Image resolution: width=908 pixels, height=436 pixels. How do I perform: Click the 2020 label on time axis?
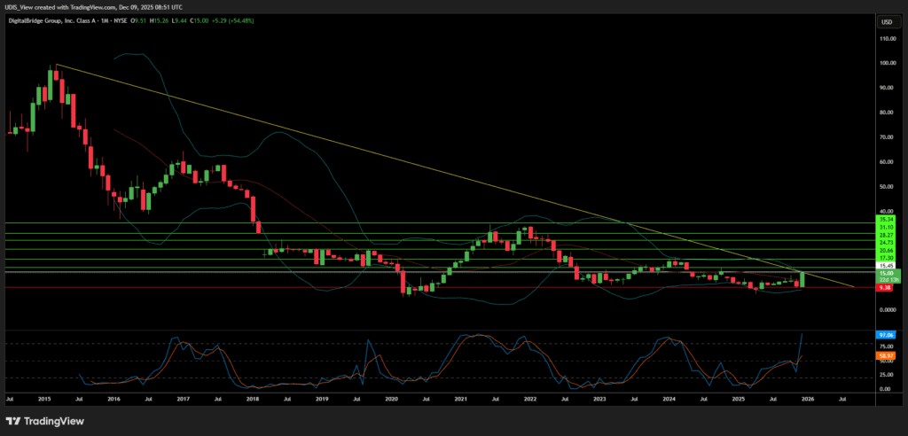tap(392, 400)
